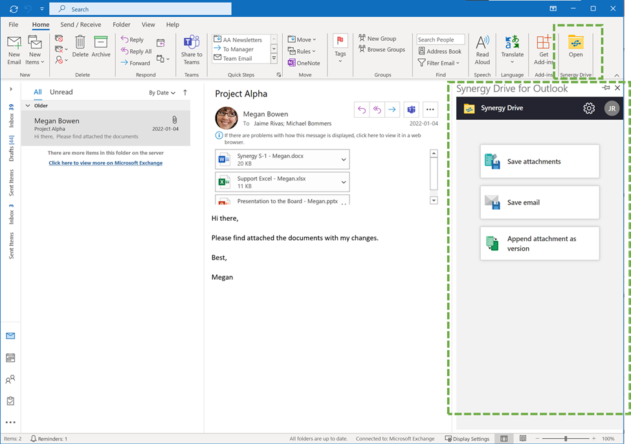631x444 pixels.
Task: Switch to the View ribbon tab
Action: pyautogui.click(x=148, y=25)
